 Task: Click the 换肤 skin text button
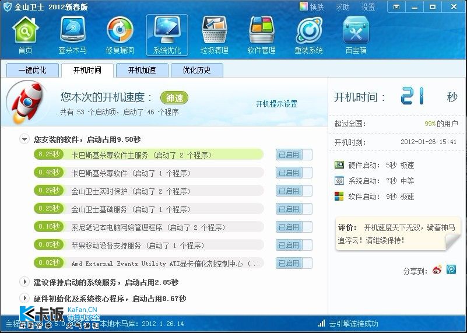pyautogui.click(x=317, y=7)
